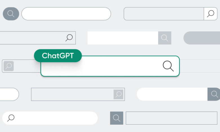Viewport: 220px width, 132px height.
Task: Click the magnifier inside the green-bordered ChatGPT search box
Action: tap(168, 66)
